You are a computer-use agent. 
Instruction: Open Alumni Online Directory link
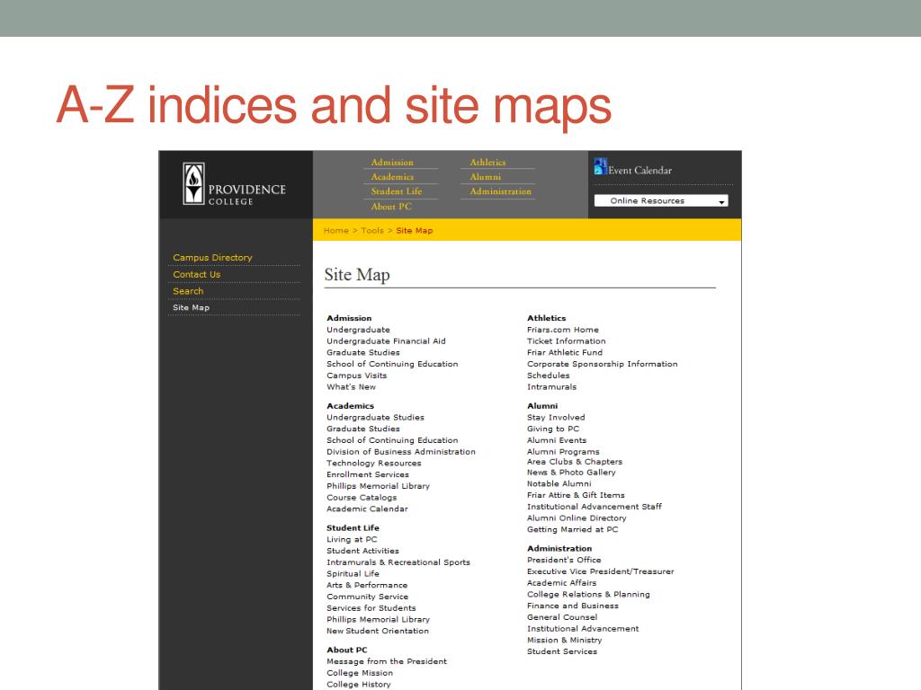tap(577, 518)
